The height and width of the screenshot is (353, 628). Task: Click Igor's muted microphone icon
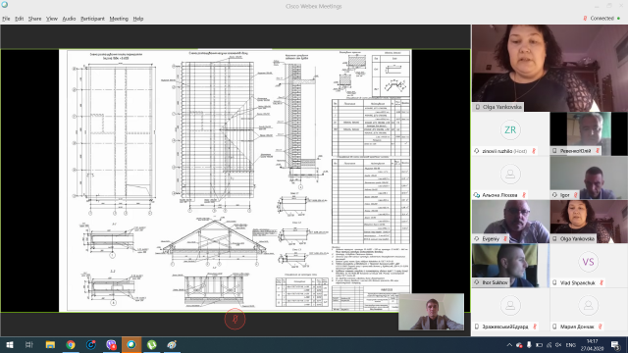click(576, 195)
